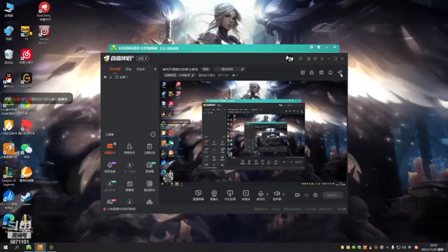Image resolution: width=448 pixels, height=252 pixels.
Task: Switch to the third scene tab
Action: coord(141,69)
